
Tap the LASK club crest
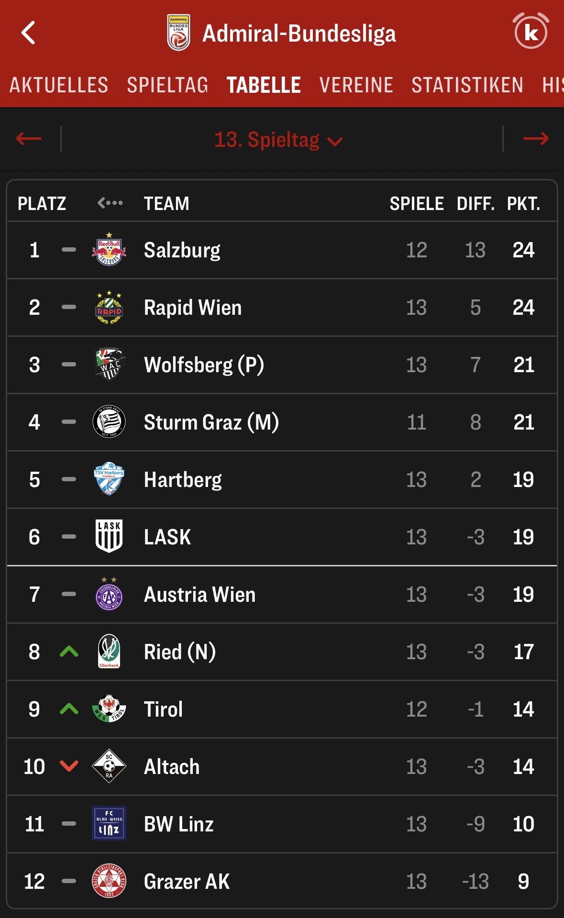(x=109, y=536)
